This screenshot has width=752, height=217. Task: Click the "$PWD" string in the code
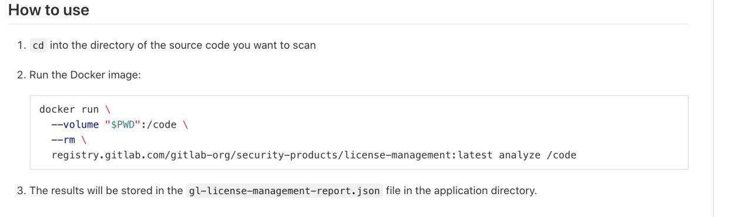click(124, 125)
